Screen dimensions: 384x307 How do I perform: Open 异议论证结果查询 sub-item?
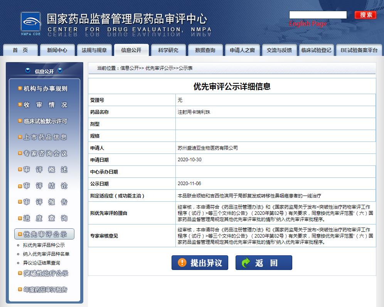(41, 263)
